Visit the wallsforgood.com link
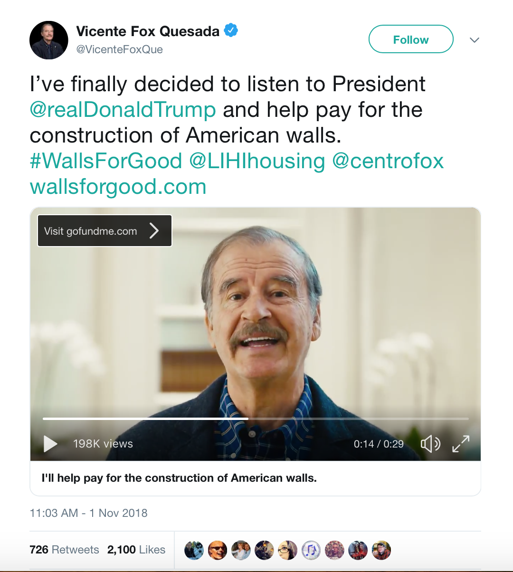 point(118,187)
